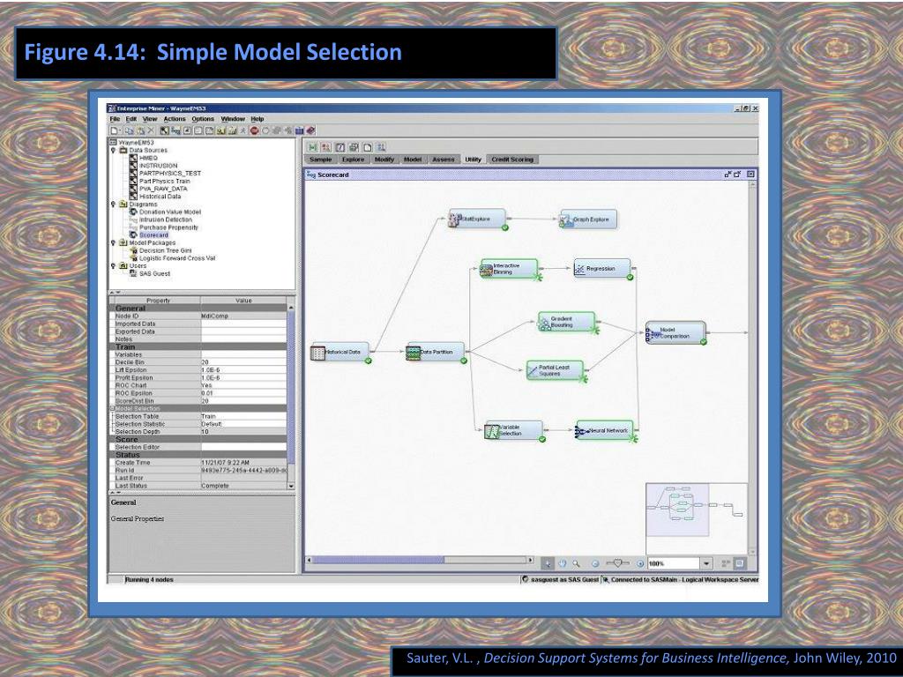Open the Window menu

(x=233, y=119)
